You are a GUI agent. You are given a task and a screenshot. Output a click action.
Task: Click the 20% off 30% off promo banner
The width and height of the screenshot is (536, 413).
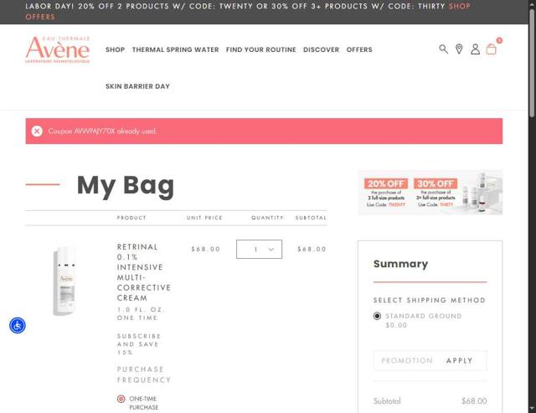pos(430,193)
